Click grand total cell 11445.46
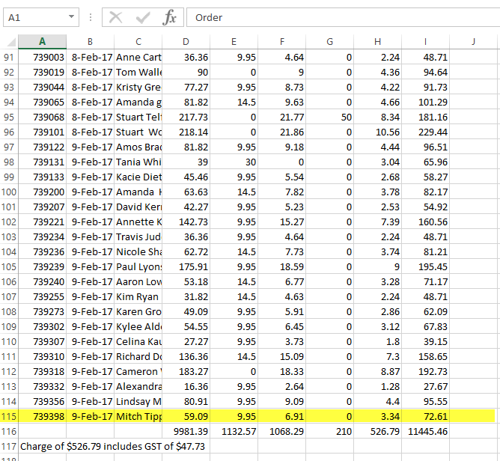This screenshot has width=500, height=461. tap(425, 431)
